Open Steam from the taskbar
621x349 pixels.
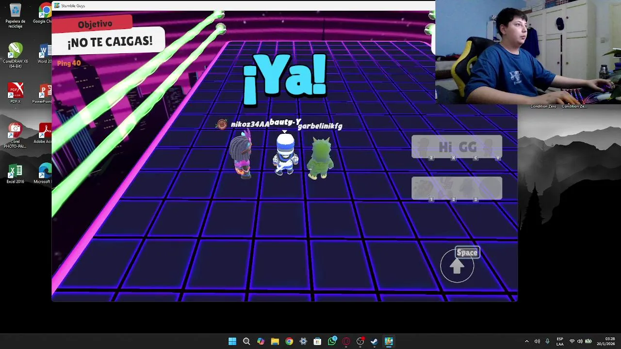coord(374,341)
